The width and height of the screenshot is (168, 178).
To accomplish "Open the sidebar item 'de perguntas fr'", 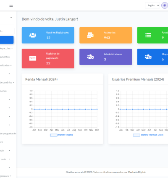I will [8, 133].
